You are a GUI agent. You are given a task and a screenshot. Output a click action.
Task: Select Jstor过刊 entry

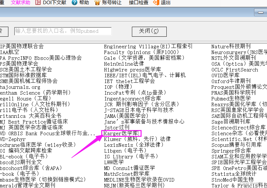[117, 127]
